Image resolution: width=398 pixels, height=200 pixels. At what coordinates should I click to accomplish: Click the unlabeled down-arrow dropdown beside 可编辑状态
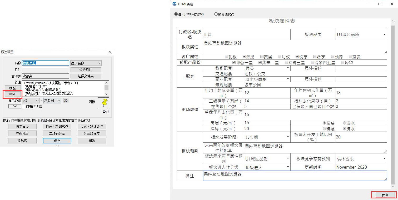[x=15, y=106]
